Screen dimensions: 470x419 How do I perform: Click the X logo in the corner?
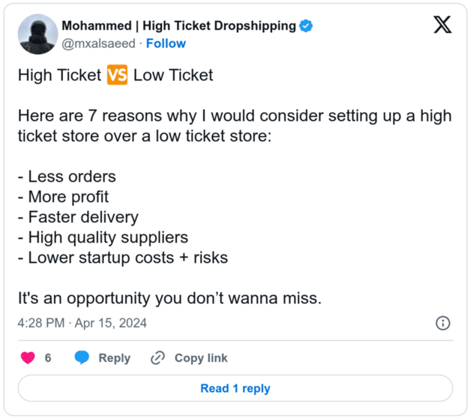click(x=442, y=26)
